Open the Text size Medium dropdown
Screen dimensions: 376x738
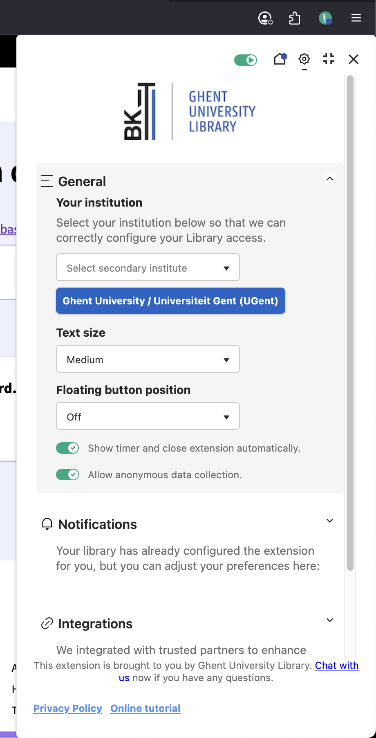pos(148,359)
